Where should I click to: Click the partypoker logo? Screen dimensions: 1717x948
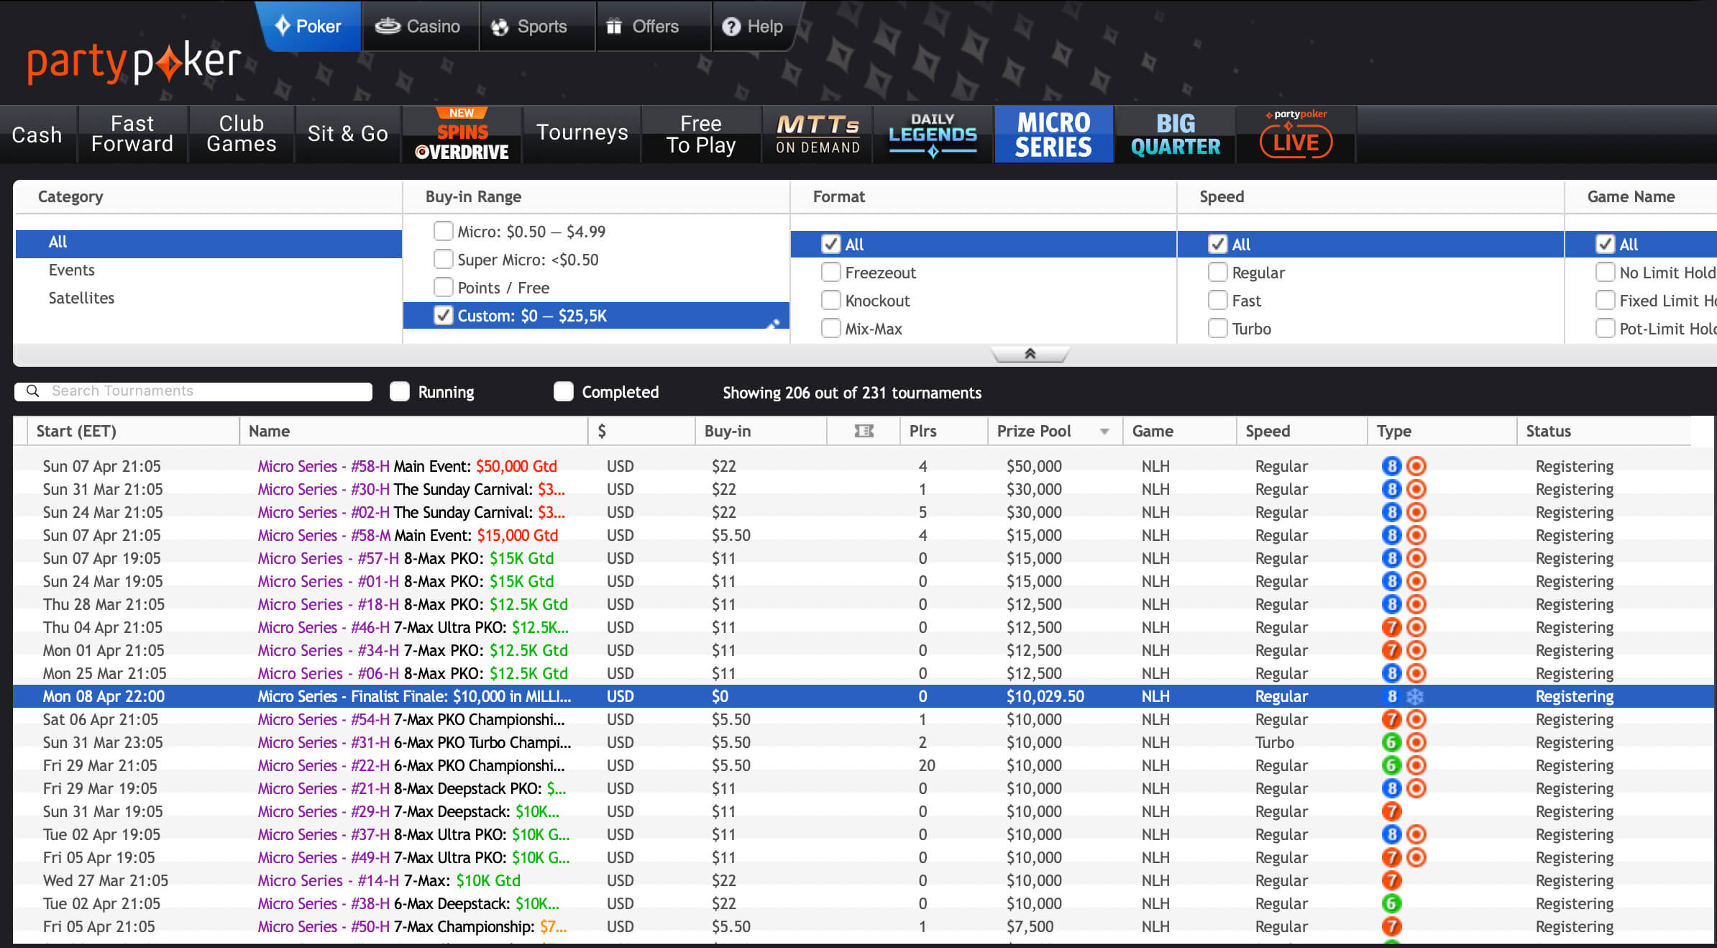coord(134,63)
